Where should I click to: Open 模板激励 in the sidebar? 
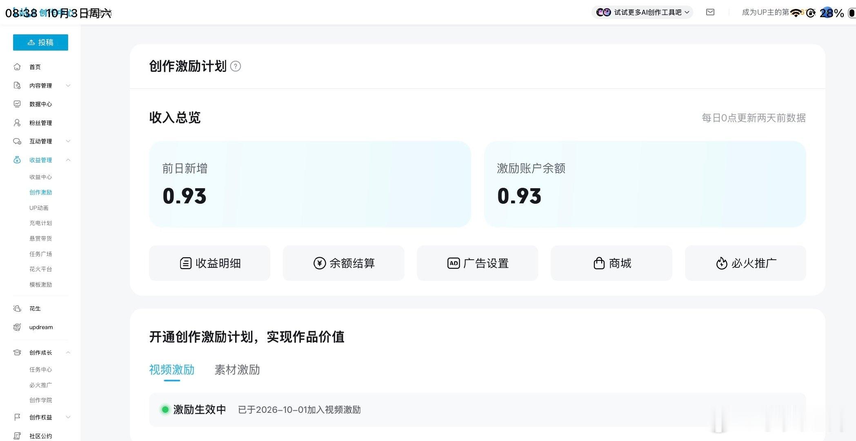tap(40, 285)
